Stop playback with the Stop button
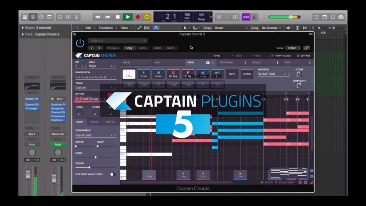This screenshot has width=366, height=206. pos(118,17)
